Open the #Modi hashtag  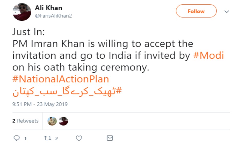208,55
